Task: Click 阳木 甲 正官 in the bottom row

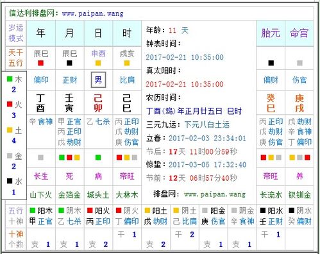Action: pos(41,216)
